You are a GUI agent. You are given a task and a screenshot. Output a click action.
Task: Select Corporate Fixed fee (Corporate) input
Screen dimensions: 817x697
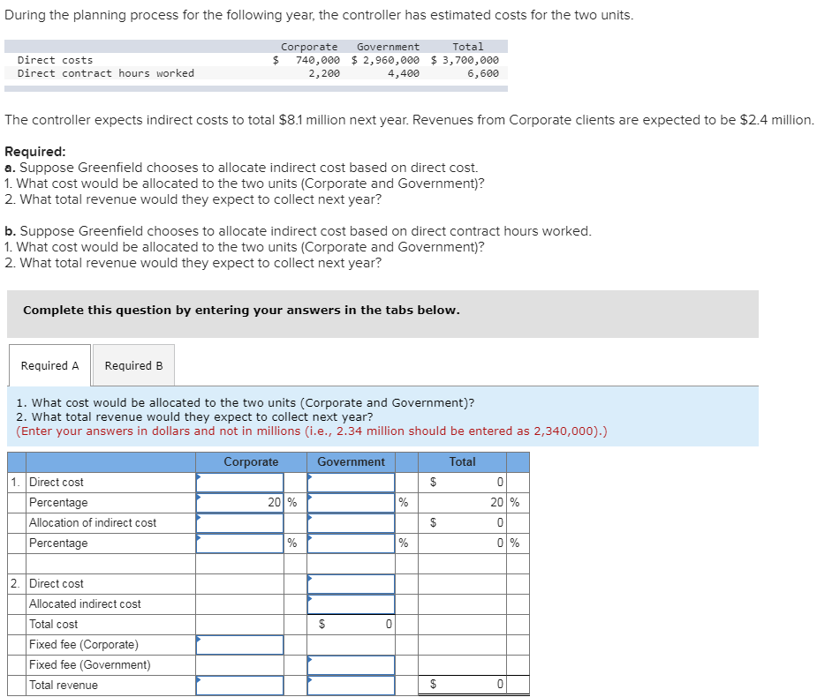coord(239,645)
